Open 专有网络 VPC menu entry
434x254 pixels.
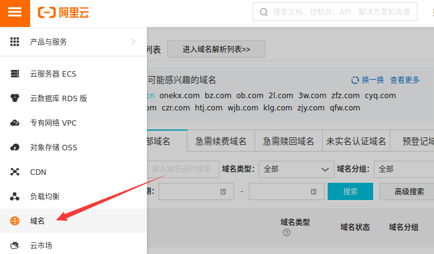point(73,123)
